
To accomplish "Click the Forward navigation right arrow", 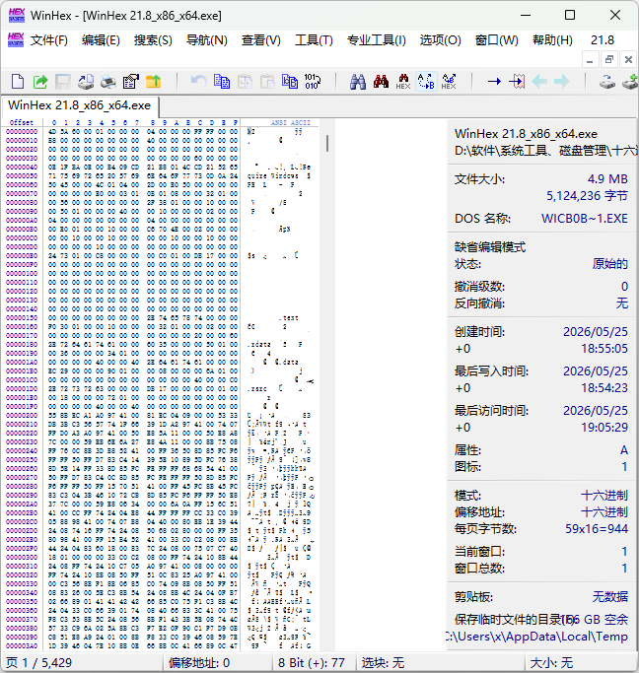I will [x=562, y=81].
